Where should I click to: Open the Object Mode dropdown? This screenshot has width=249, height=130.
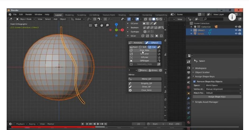point(25,19)
